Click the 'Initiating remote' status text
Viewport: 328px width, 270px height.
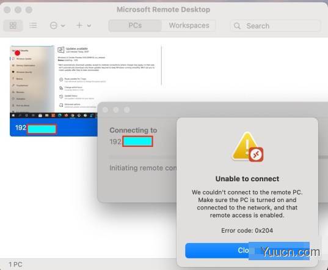click(143, 168)
